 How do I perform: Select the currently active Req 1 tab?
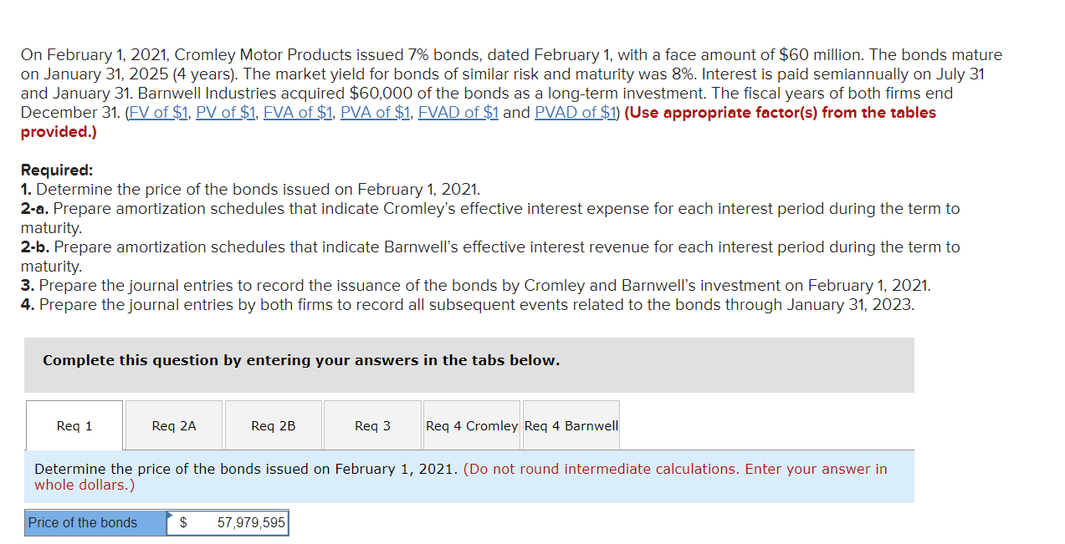[x=74, y=425]
